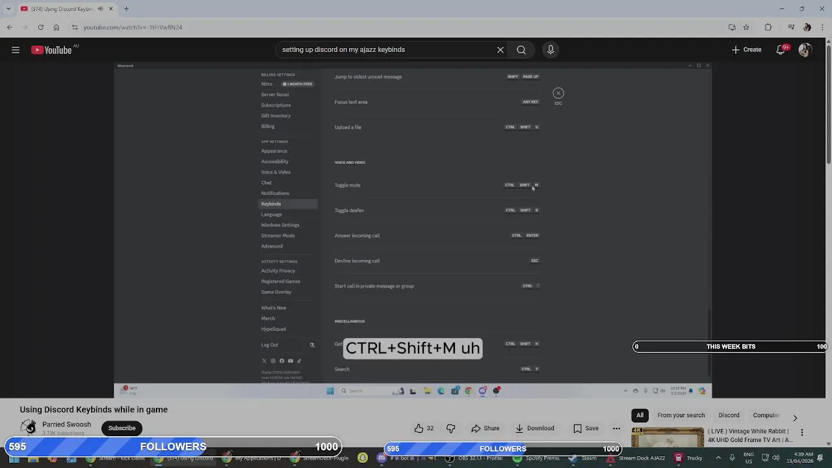Open the tab search dropdown arrow
Image resolution: width=832 pixels, height=468 pixels.
click(8, 9)
